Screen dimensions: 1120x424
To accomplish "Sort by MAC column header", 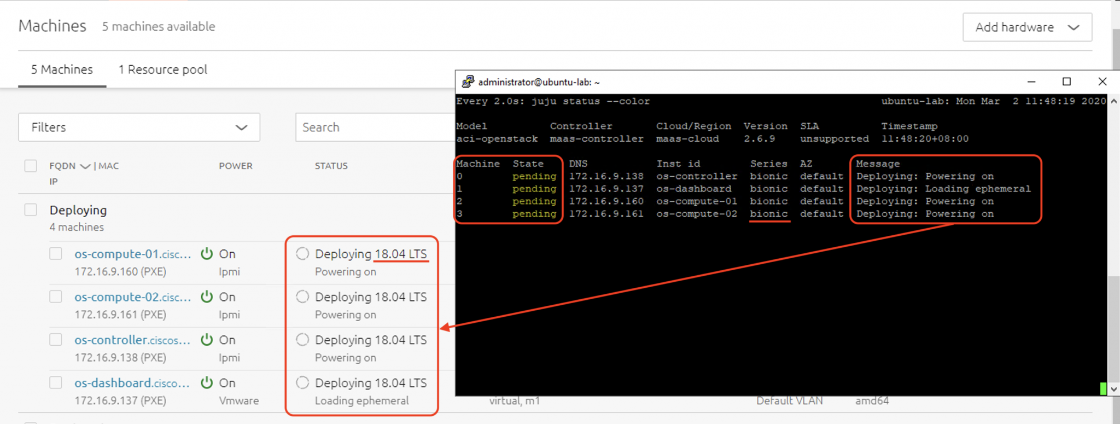I will pyautogui.click(x=108, y=166).
